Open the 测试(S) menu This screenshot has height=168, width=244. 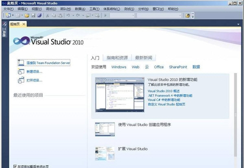click(129, 9)
